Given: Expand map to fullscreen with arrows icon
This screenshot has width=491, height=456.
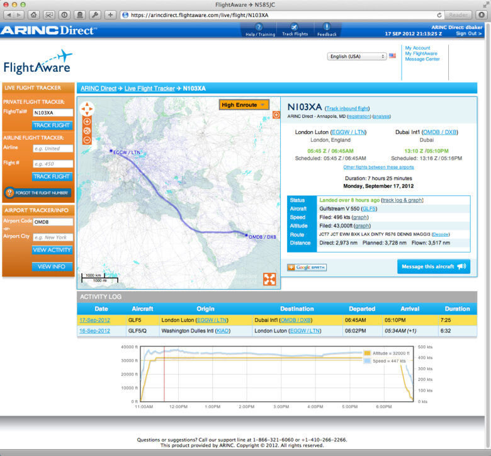Looking at the screenshot, I should coord(269,278).
